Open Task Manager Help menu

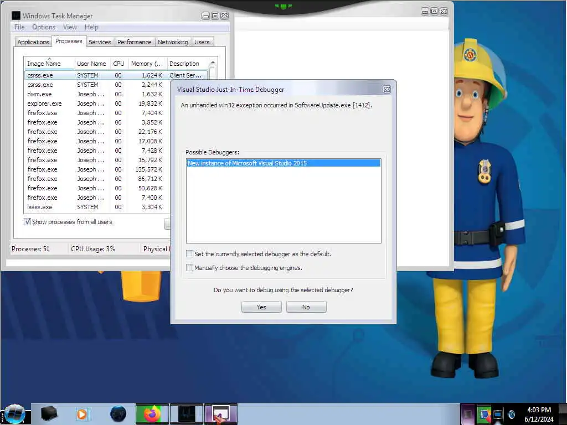pyautogui.click(x=91, y=27)
